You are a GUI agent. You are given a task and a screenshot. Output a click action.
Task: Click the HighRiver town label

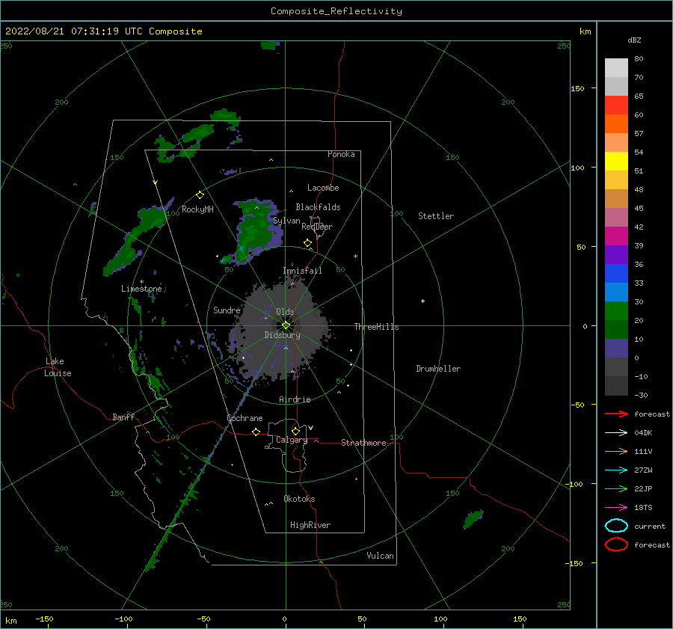click(310, 525)
